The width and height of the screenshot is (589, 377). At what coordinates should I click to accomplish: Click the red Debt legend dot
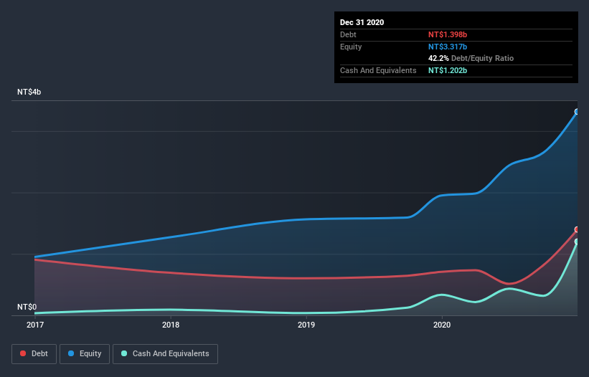tap(23, 353)
